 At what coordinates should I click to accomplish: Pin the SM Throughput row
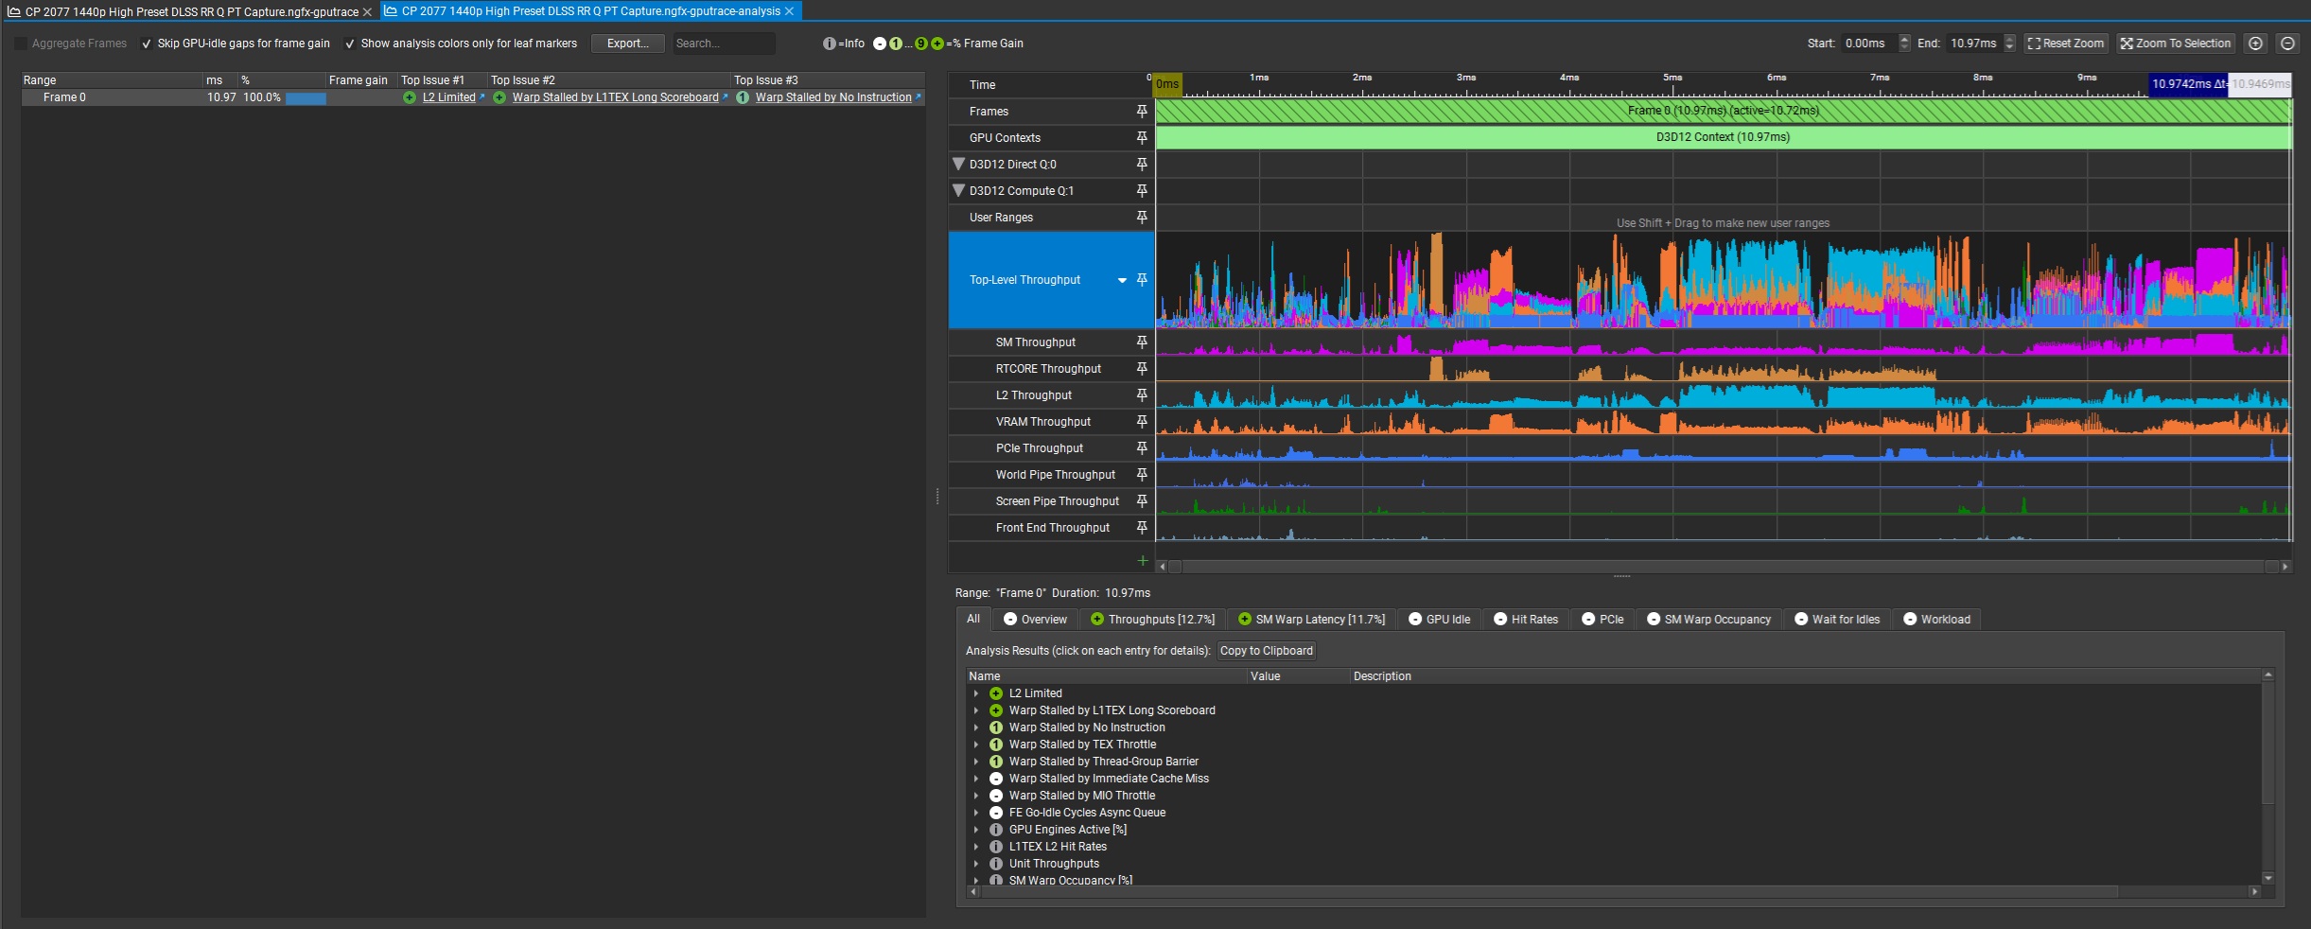coord(1142,342)
